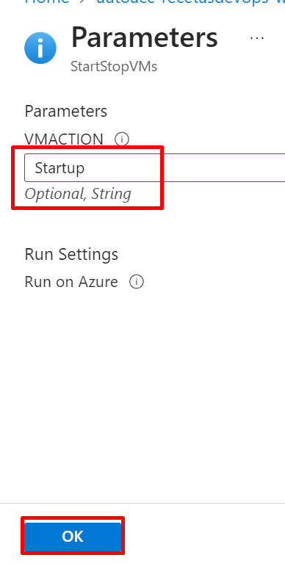Confirm parameters with the OK button
Viewport: 285px width, 566px height.
coord(73,537)
